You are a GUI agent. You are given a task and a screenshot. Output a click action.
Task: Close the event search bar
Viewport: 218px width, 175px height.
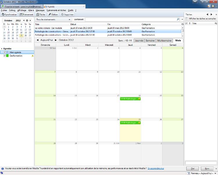tap(182, 20)
